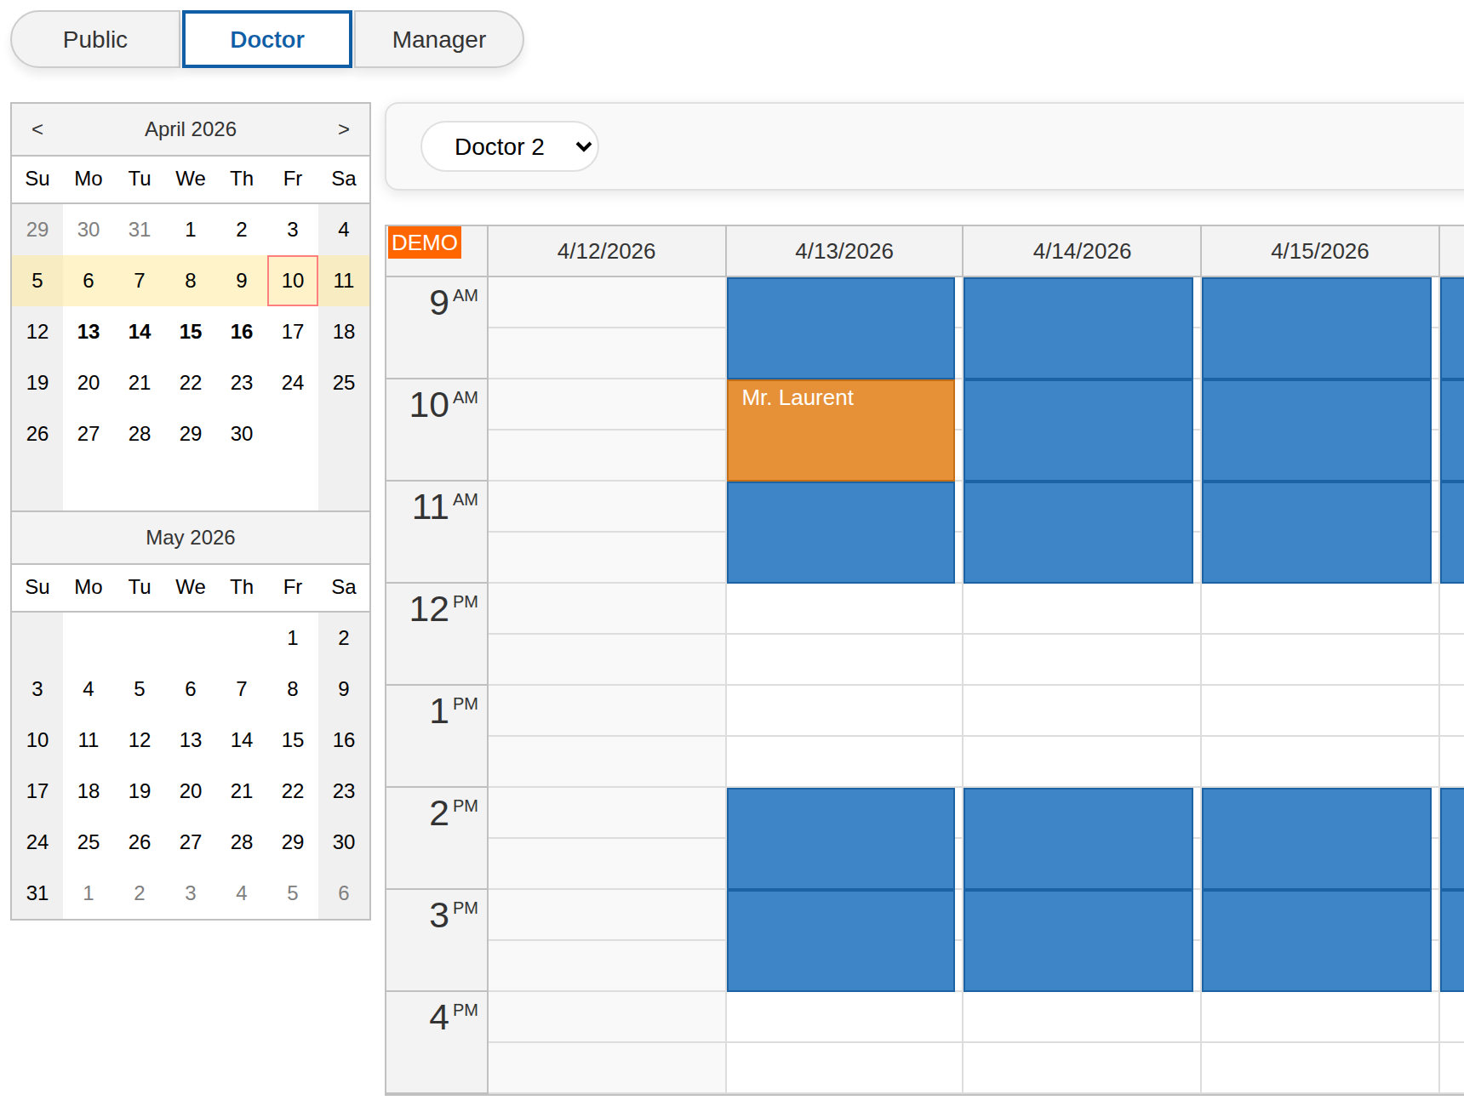Navigate to March with the previous arrow
This screenshot has height=1106, width=1464.
[36, 128]
